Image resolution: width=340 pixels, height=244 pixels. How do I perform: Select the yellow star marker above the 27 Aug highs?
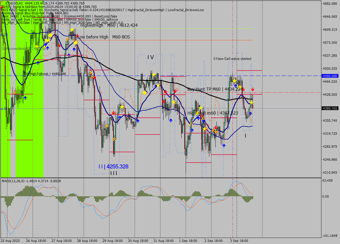pos(72,30)
